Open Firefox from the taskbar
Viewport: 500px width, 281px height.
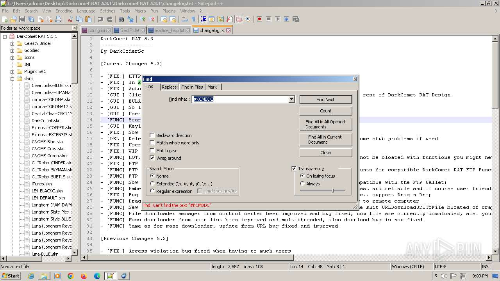coord(84,276)
